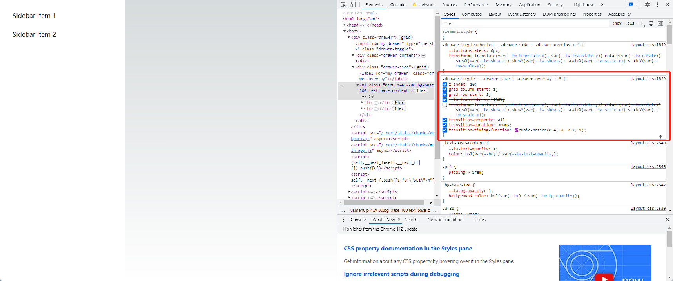Click Sidebar Item 1 on the page

pyautogui.click(x=34, y=16)
